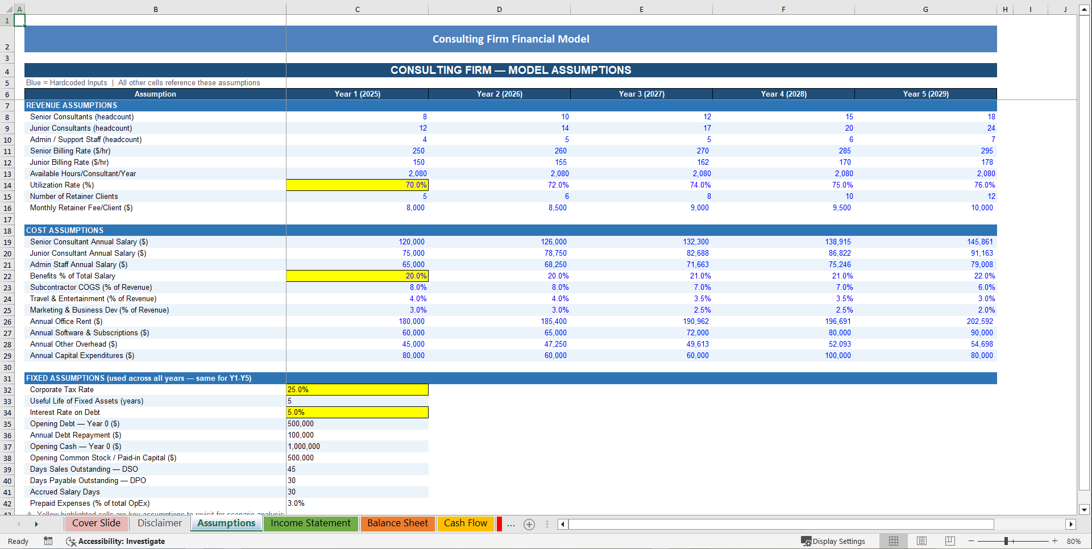Open the hidden sheets ellipsis menu

511,524
